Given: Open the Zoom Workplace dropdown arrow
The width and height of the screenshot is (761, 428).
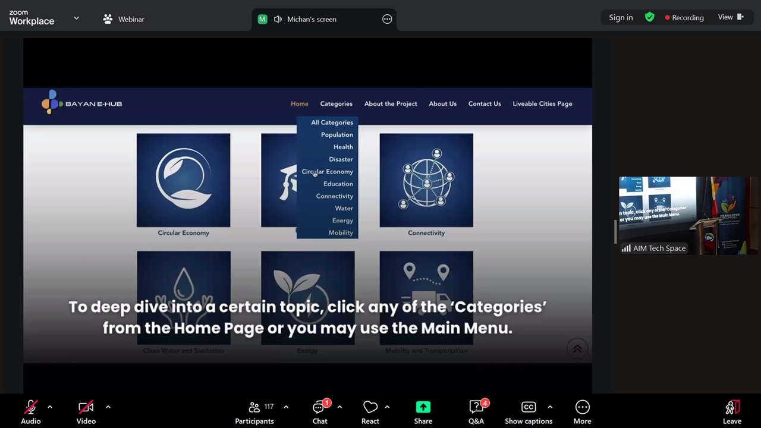Looking at the screenshot, I should point(76,18).
